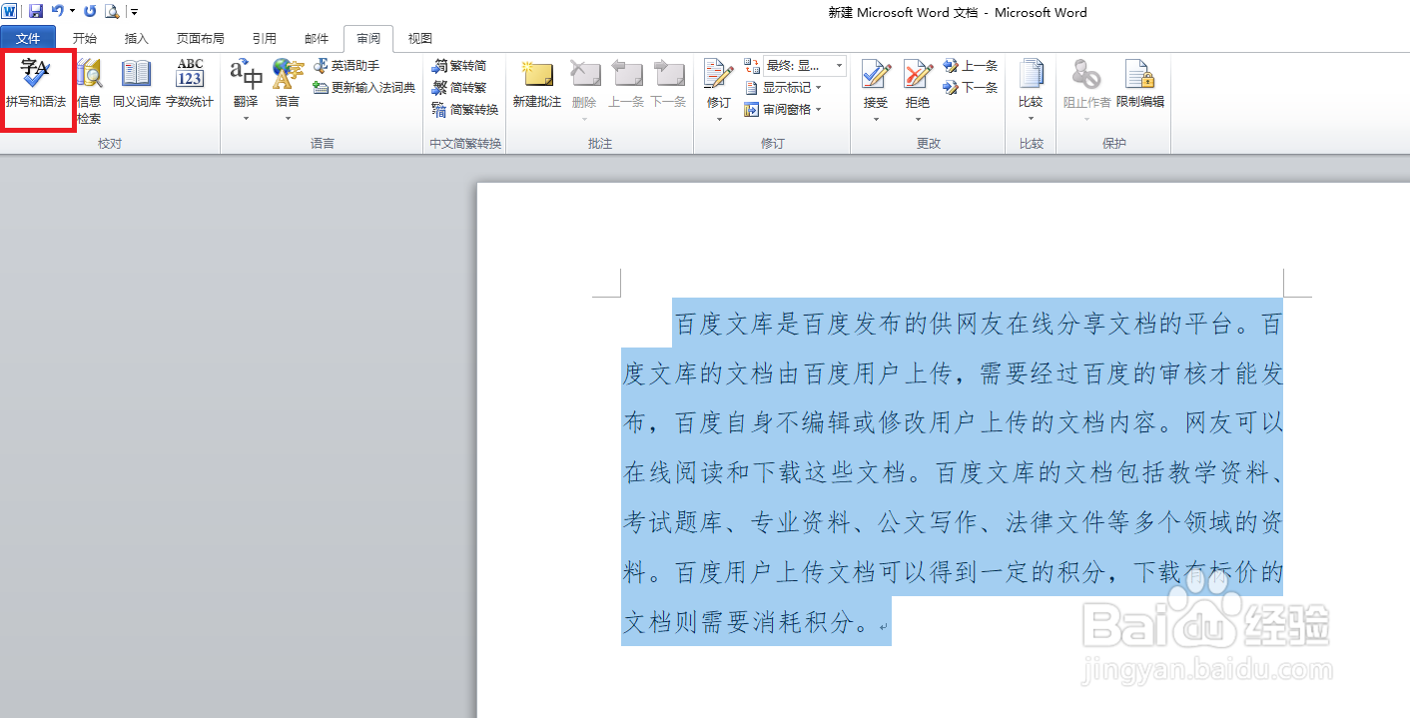Viewport: 1410px width, 718px height.
Task: Show 字数统计 word count
Action: coord(190,83)
